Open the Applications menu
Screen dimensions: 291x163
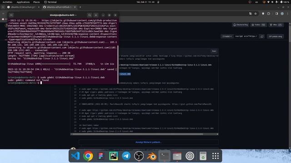pyautogui.click(x=23, y=2)
